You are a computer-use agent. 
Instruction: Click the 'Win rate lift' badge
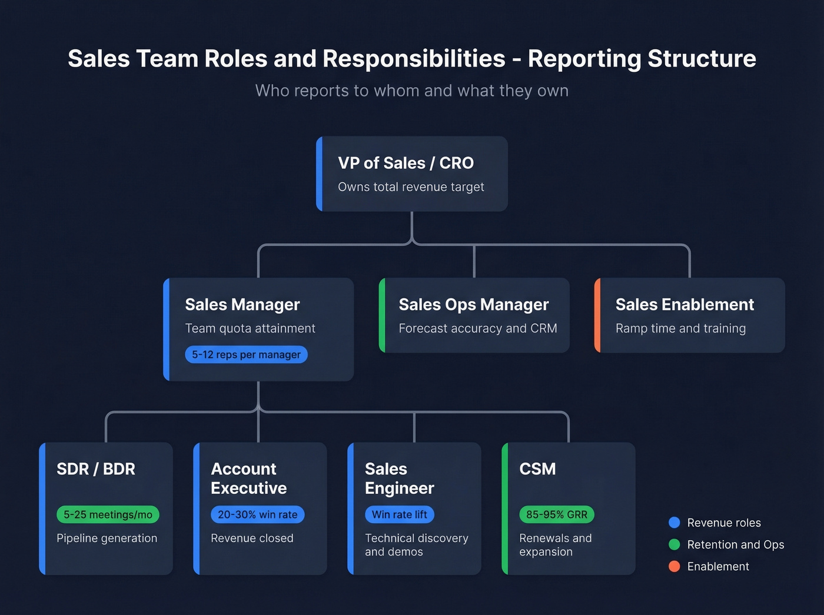click(x=400, y=514)
